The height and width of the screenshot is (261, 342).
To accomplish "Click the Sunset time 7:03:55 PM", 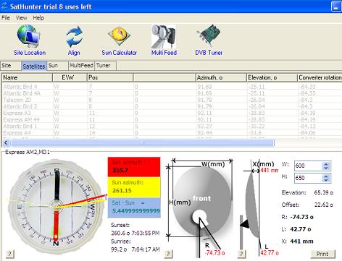I will click(x=146, y=233).
